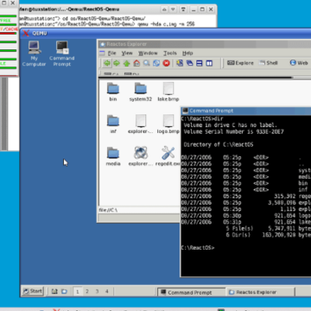The width and height of the screenshot is (311, 311).
Task: Click Reactos Explorer title bar icon
Action: tap(102, 44)
